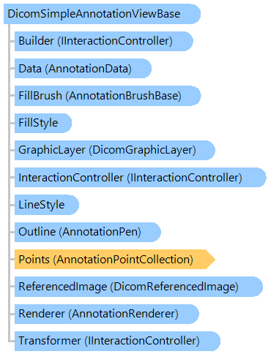Viewport: 279px width, 354px height.
Task: Click DicomGraphicLayer type name in parentheses
Action: [142, 150]
